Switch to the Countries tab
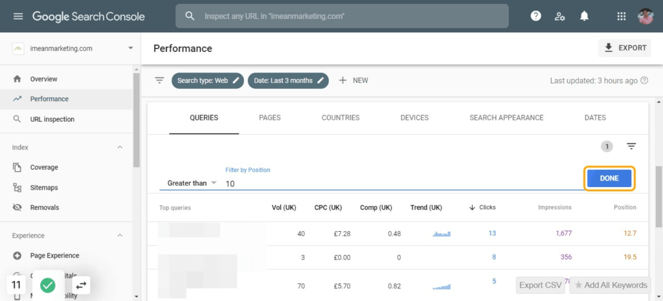The width and height of the screenshot is (663, 301). tap(340, 118)
